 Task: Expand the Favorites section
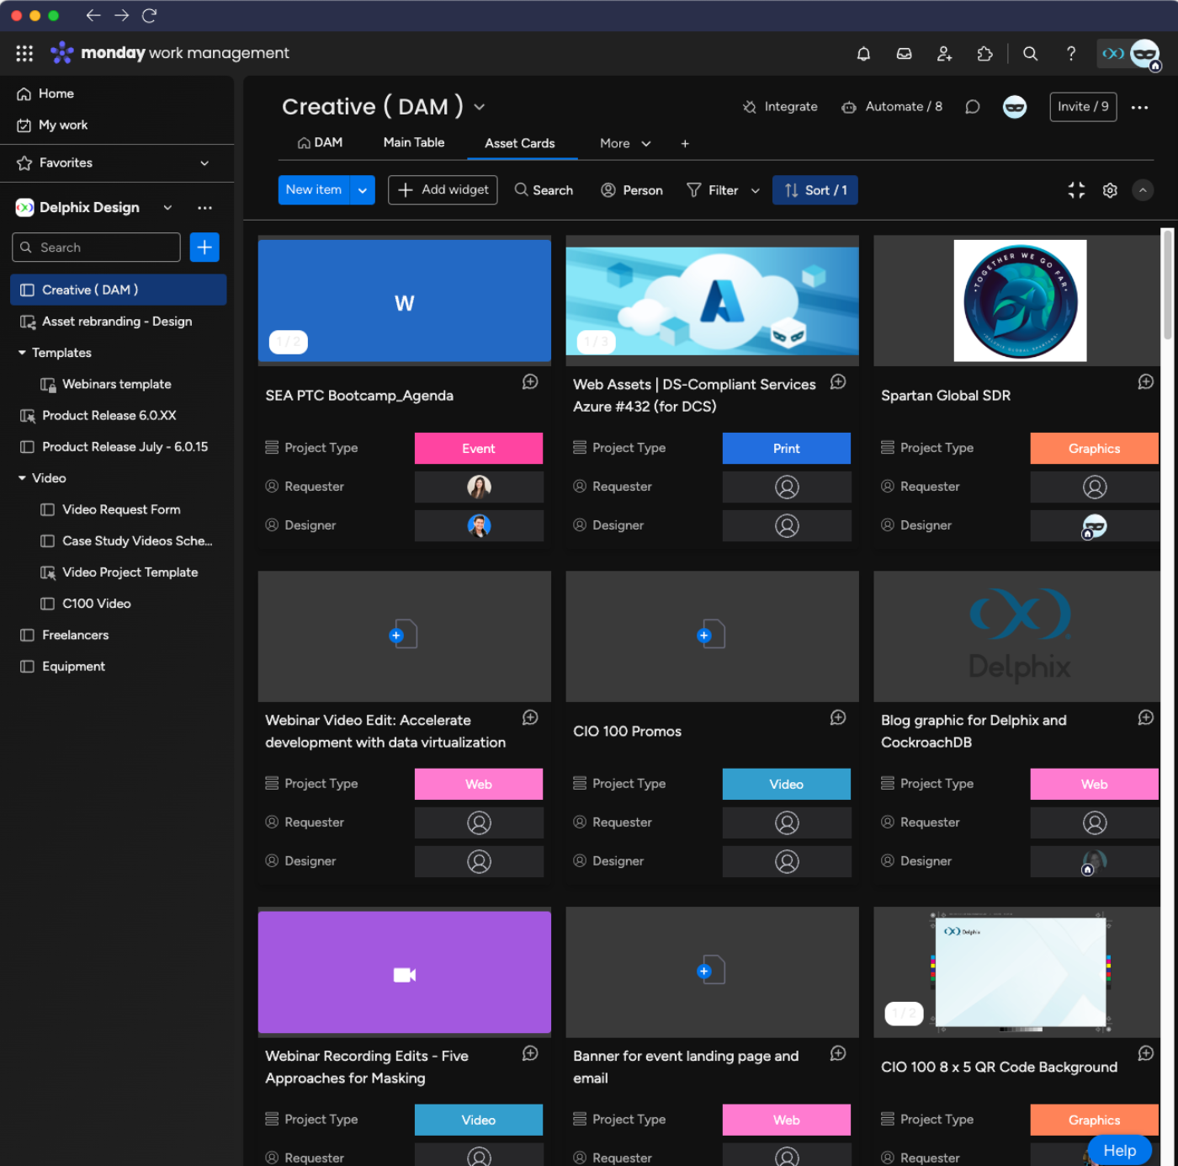coord(204,163)
